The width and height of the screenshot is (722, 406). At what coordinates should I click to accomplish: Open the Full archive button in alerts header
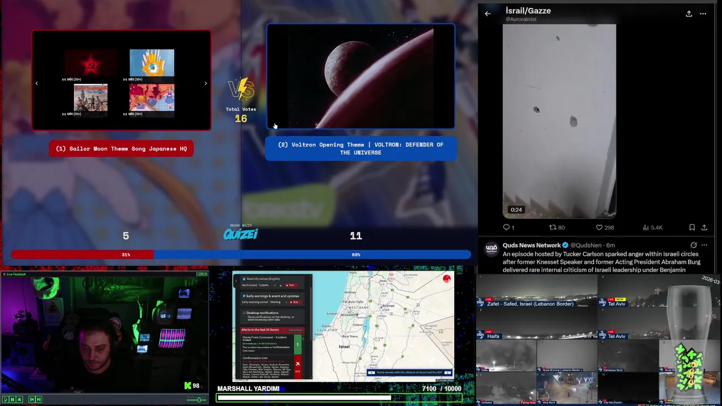tap(295, 330)
